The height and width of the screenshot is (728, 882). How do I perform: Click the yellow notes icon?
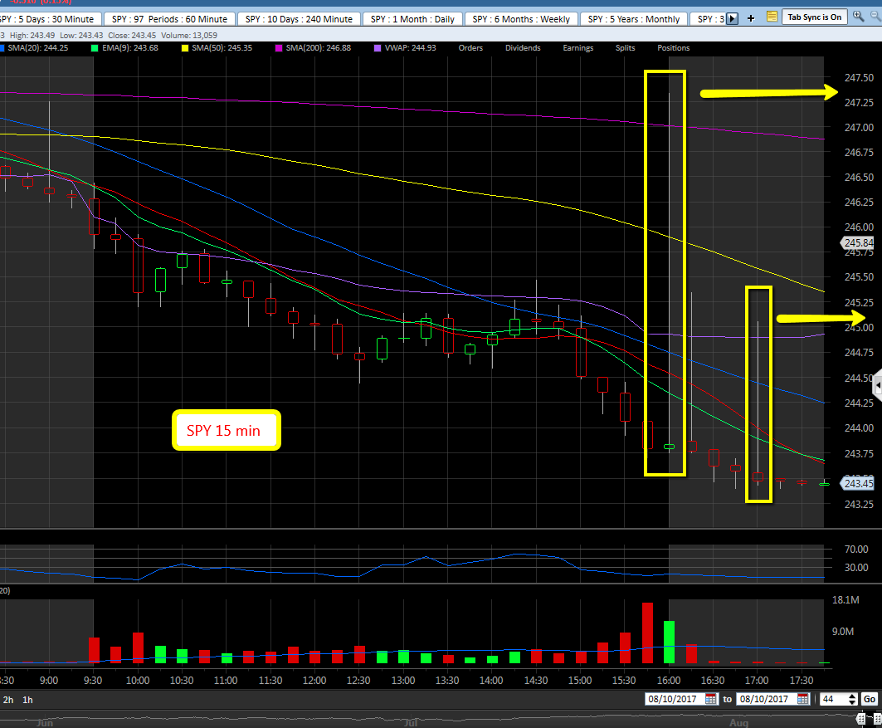[x=772, y=17]
